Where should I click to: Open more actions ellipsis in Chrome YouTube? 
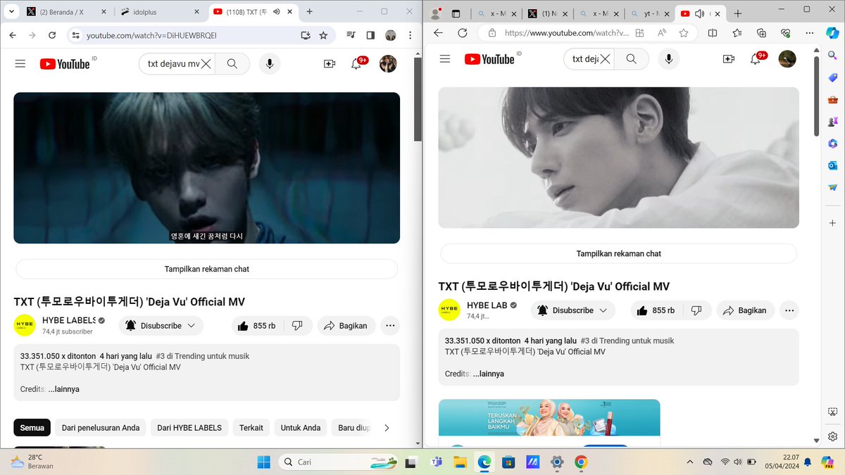pyautogui.click(x=390, y=326)
